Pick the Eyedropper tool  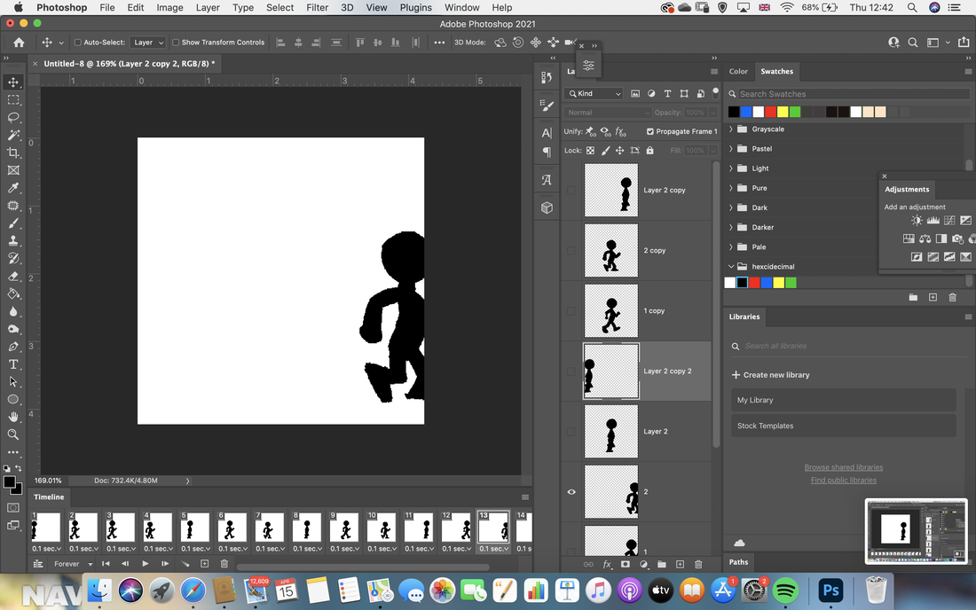pyautogui.click(x=13, y=188)
